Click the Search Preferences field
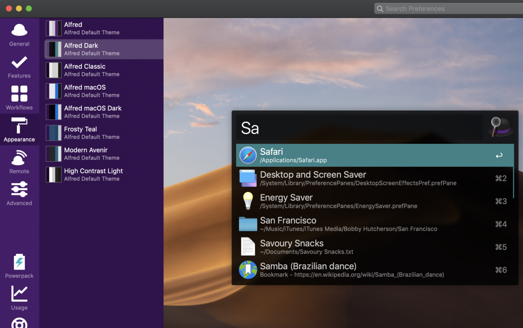 tap(448, 9)
